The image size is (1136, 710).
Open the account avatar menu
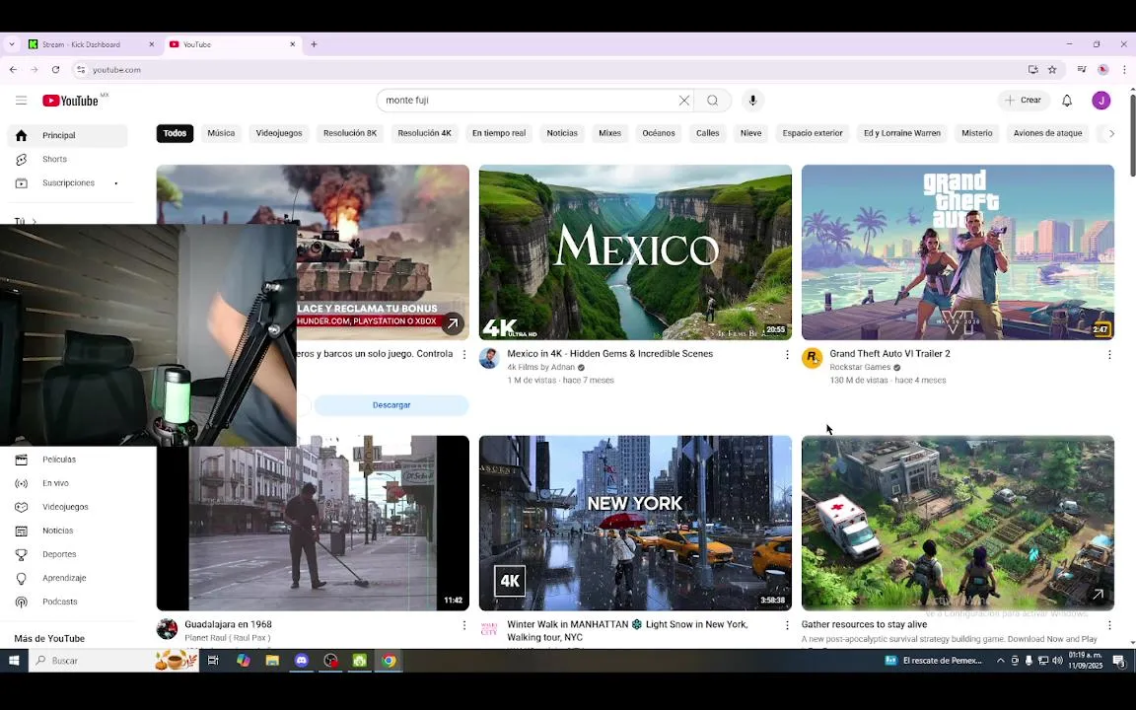coord(1101,100)
